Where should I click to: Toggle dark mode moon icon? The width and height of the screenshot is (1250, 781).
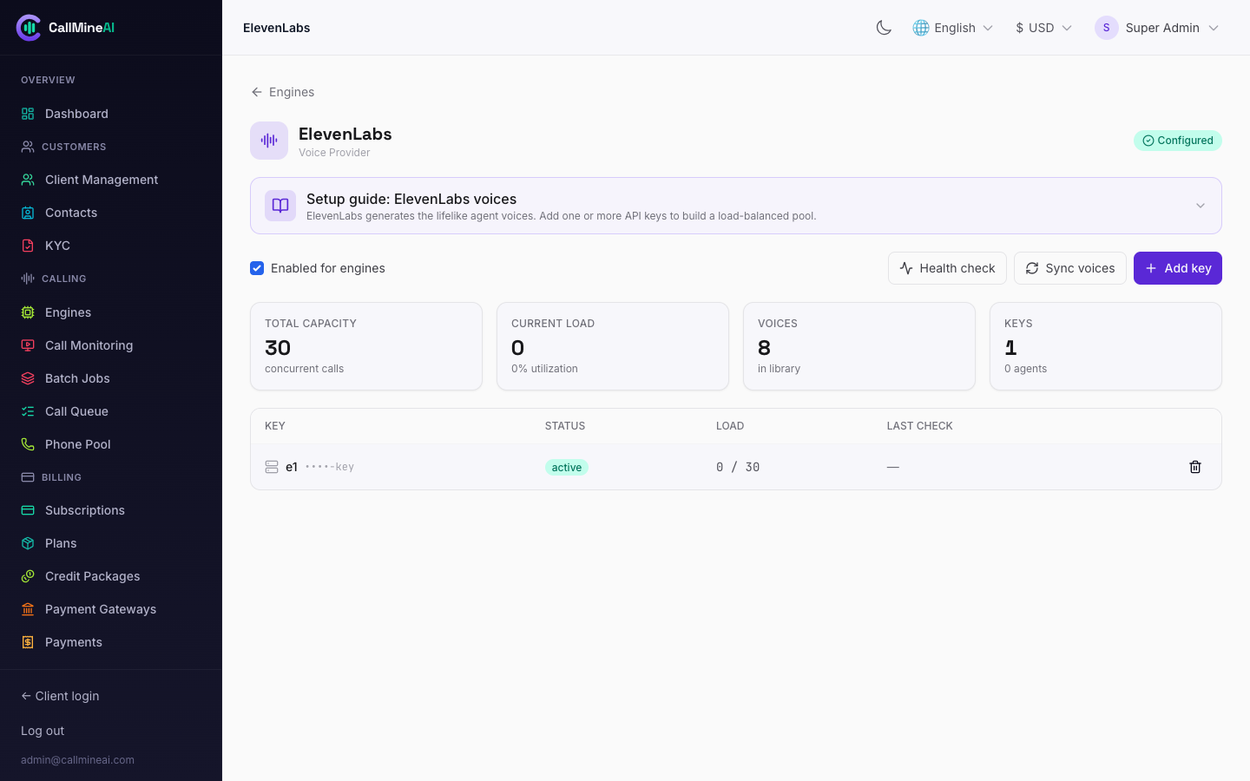tap(884, 28)
